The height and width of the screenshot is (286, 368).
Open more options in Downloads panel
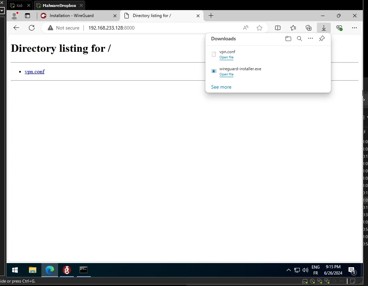tap(311, 39)
